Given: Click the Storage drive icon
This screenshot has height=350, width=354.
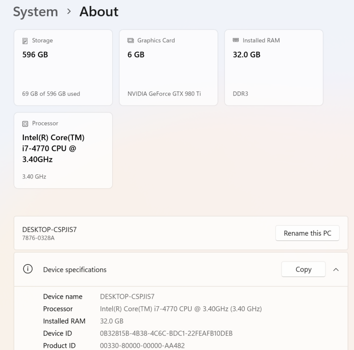Looking at the screenshot, I should point(25,41).
